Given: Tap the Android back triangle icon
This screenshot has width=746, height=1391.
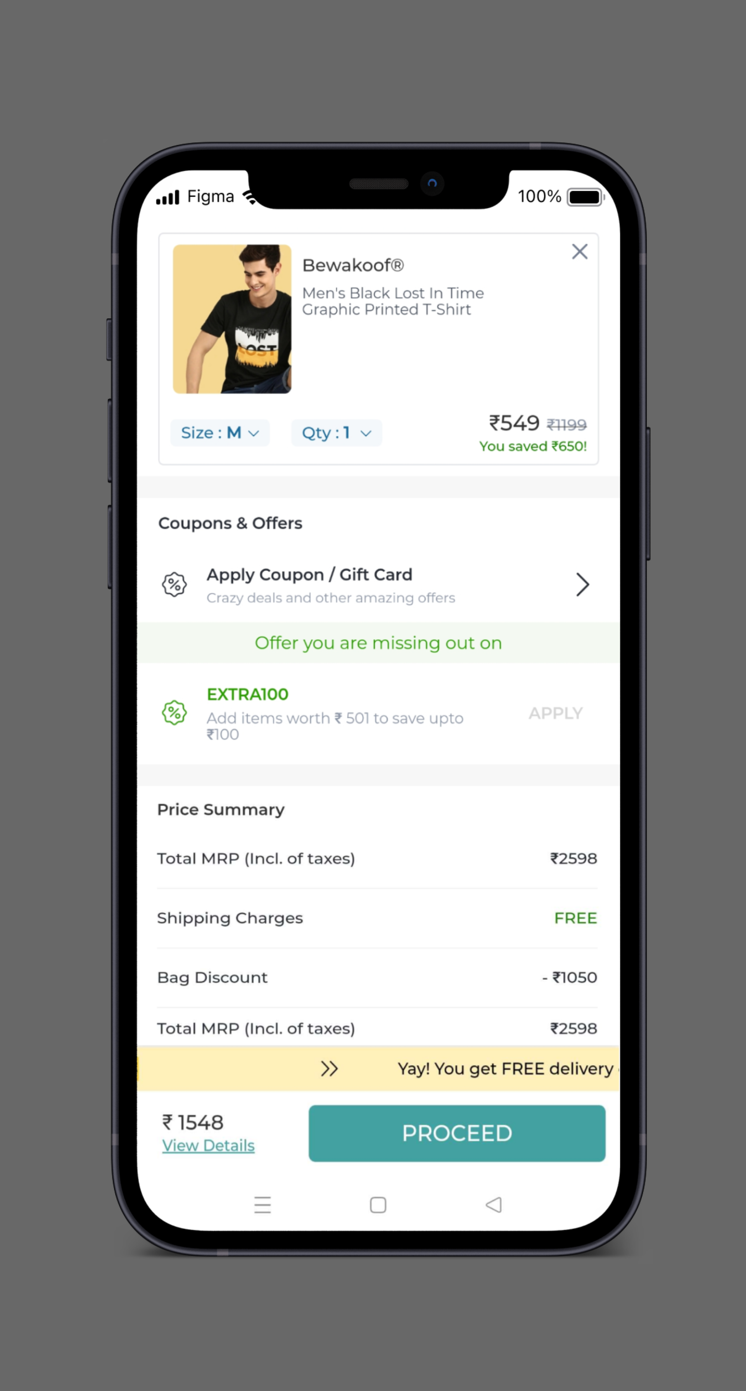Looking at the screenshot, I should click(x=494, y=1205).
